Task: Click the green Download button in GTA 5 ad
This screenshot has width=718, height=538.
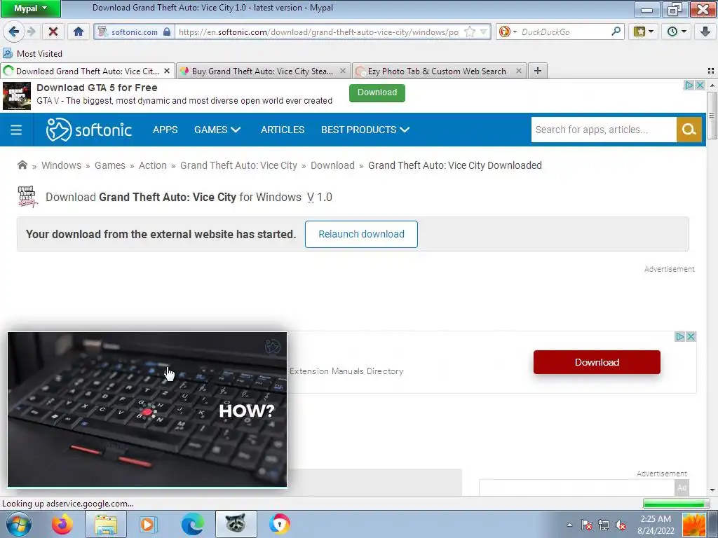Action: click(x=377, y=92)
